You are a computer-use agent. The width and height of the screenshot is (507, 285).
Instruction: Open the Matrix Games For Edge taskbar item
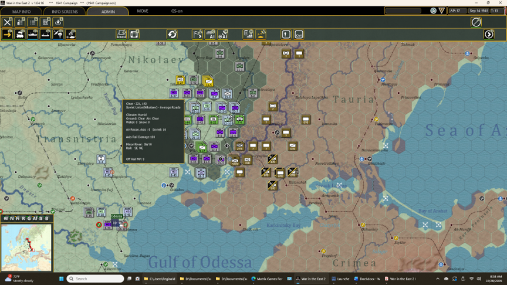pyautogui.click(x=266, y=279)
